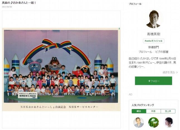This screenshot has height=130, width=180.
Task: Select the 総合 ranking tab
Action: [139, 111]
